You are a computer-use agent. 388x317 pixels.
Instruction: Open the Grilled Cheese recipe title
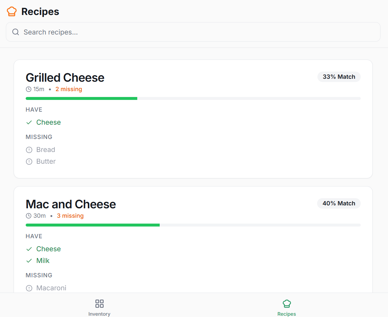[x=65, y=77]
